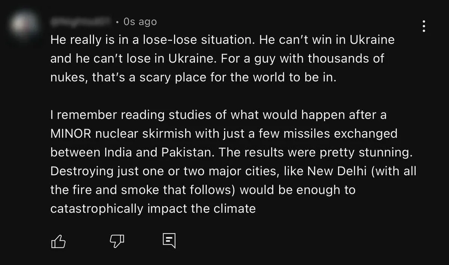The height and width of the screenshot is (265, 449).
Task: Open the commenter's blurred profile avatar
Action: [x=24, y=25]
